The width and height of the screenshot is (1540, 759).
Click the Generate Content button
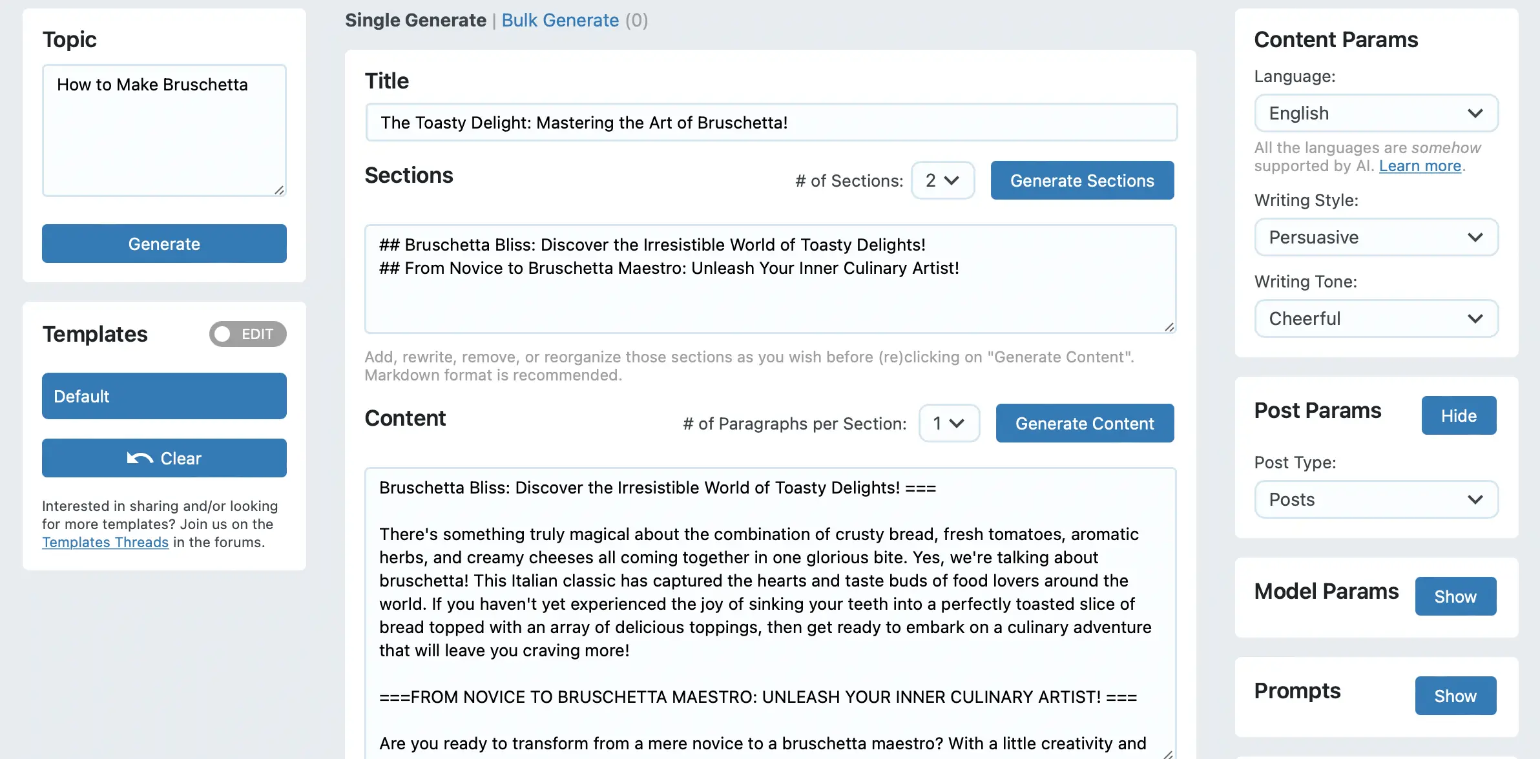tap(1085, 423)
